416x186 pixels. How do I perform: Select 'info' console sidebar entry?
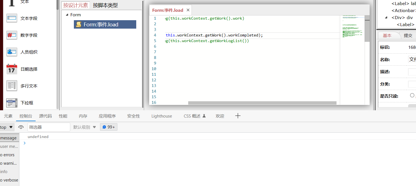click(10, 172)
